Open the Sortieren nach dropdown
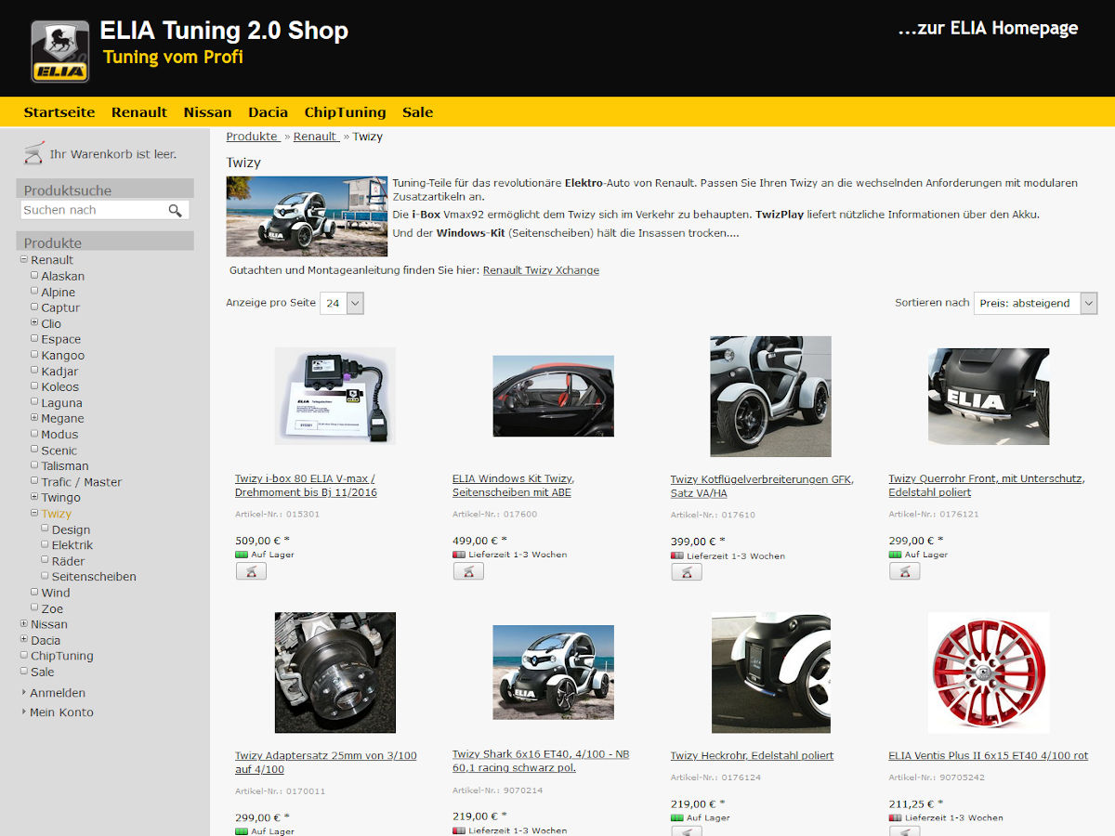 (x=1035, y=303)
